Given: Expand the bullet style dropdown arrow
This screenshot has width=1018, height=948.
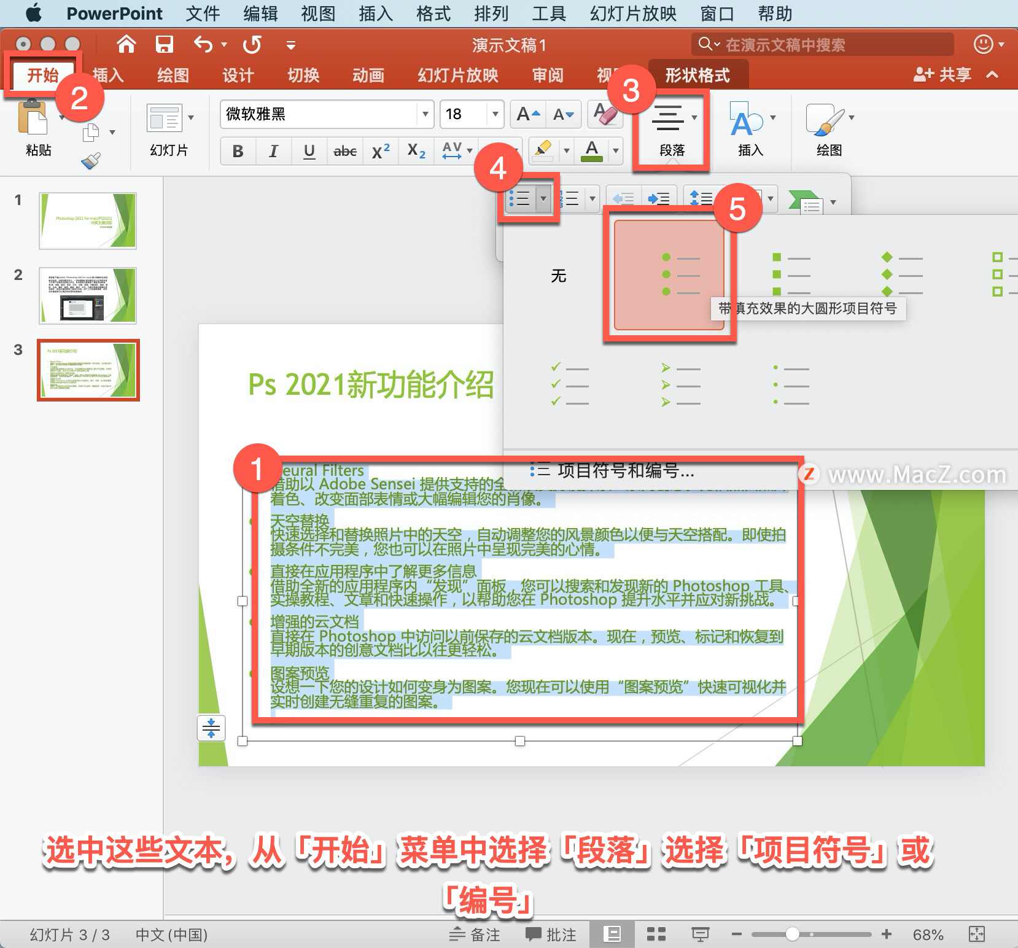Looking at the screenshot, I should [543, 198].
